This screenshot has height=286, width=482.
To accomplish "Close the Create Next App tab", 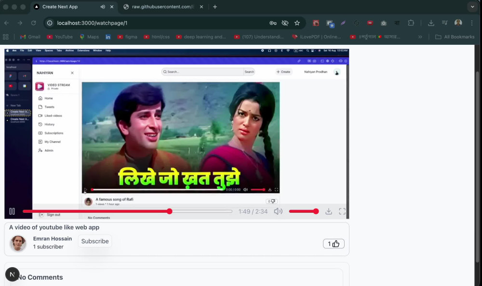I will click(x=112, y=7).
